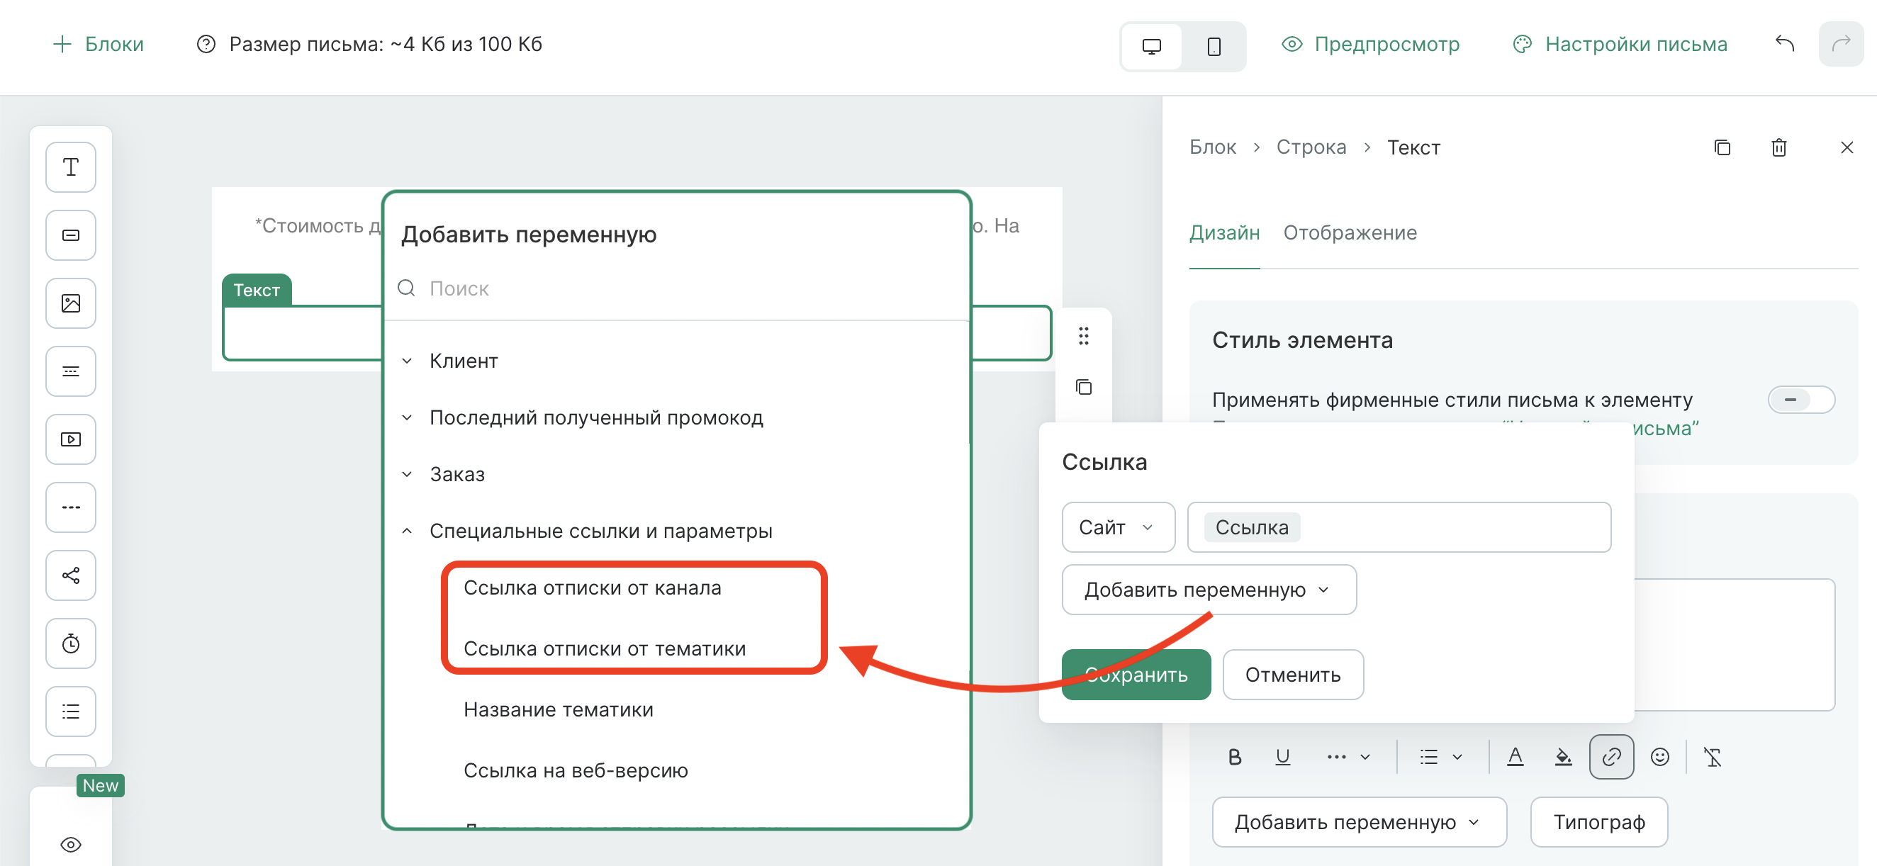
Task: Open the text color picker
Action: coord(1515,758)
